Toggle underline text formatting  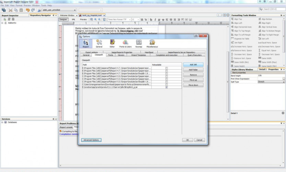[x=159, y=20]
